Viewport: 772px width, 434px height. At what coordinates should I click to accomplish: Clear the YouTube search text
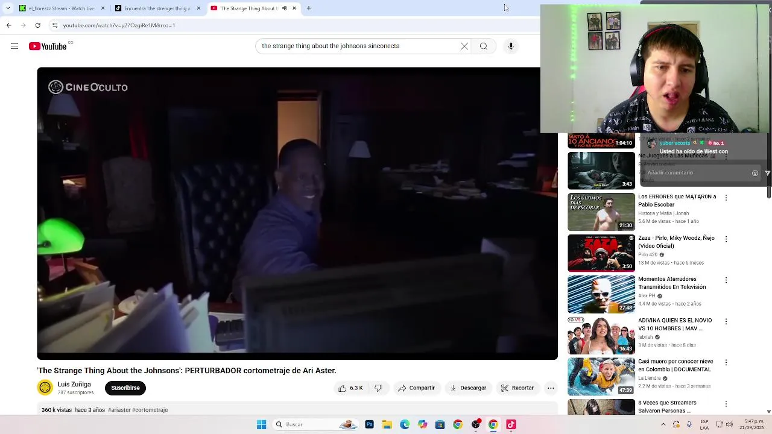[x=464, y=46]
